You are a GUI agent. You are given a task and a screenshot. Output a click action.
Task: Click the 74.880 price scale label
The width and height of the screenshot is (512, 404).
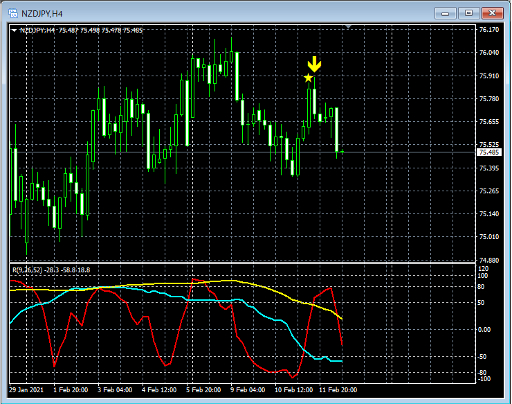pos(488,261)
